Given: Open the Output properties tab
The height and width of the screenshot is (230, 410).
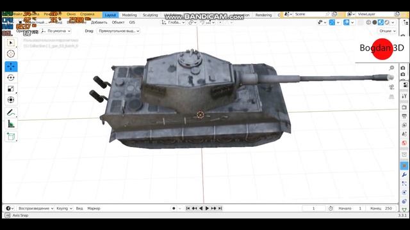Looking at the screenshot, I should (404, 116).
